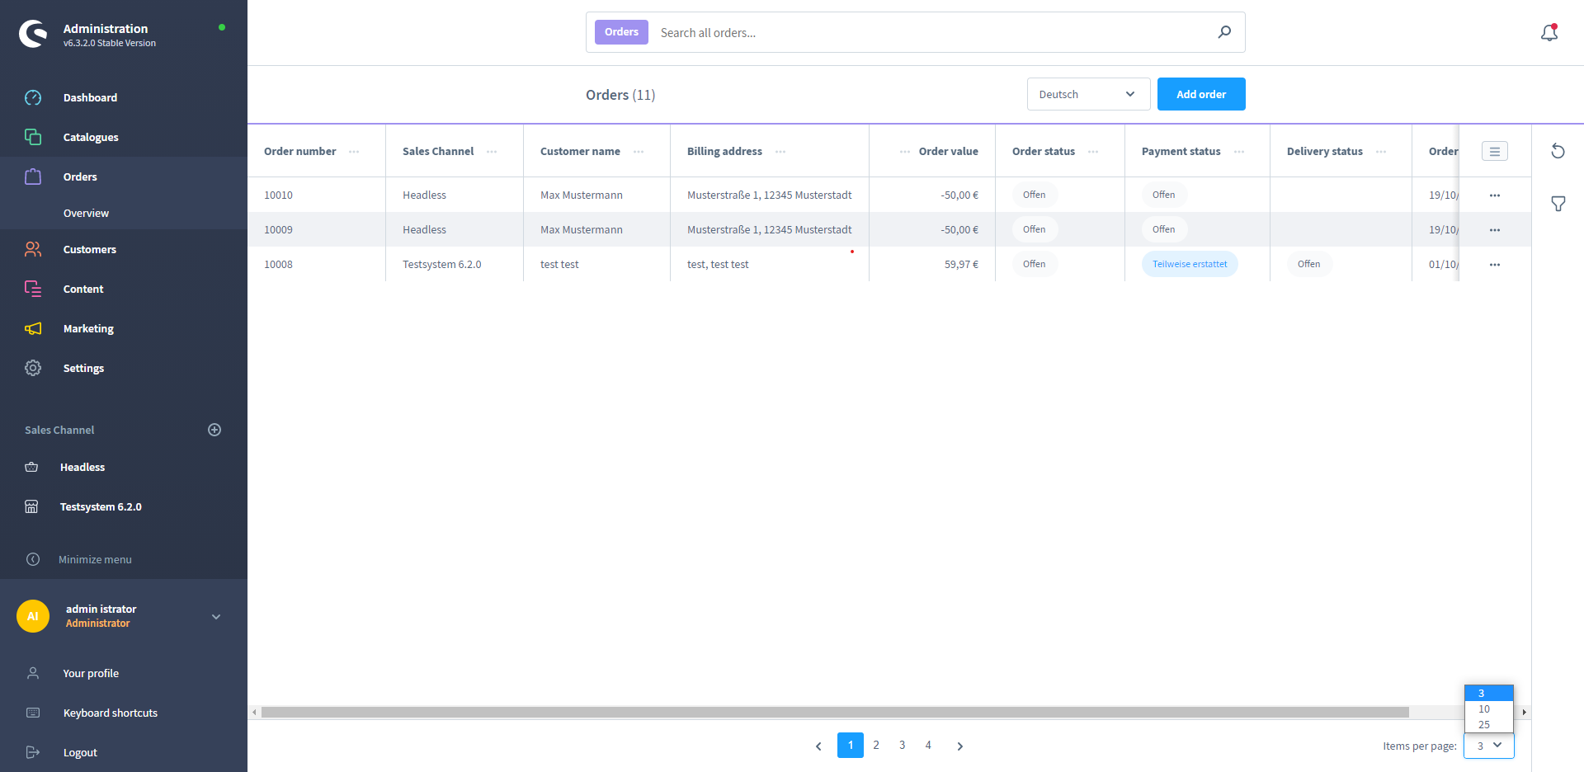This screenshot has width=1584, height=772.
Task: Open the filter funnel icon
Action: tap(1558, 204)
